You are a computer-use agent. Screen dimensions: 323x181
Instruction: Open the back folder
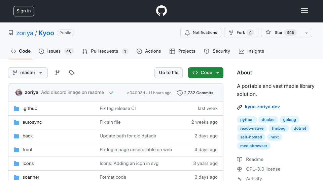coord(28,136)
